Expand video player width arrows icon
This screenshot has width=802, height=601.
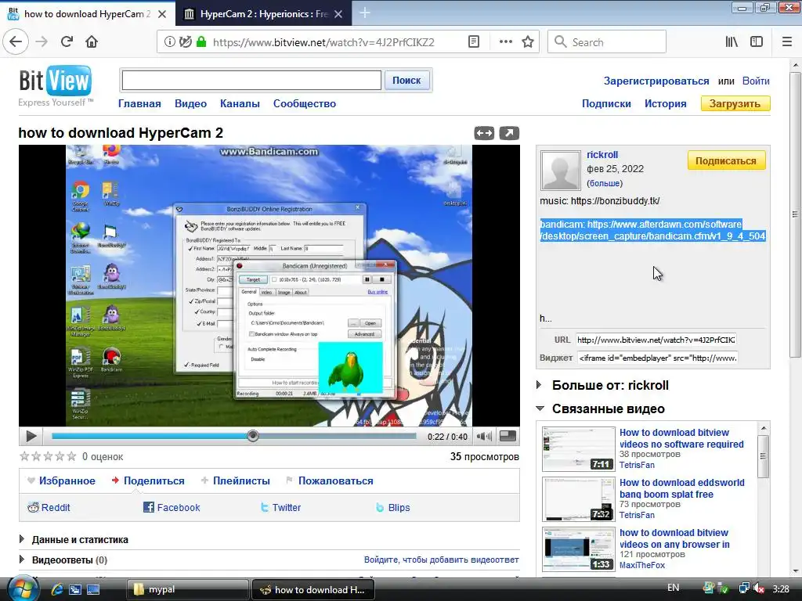484,133
